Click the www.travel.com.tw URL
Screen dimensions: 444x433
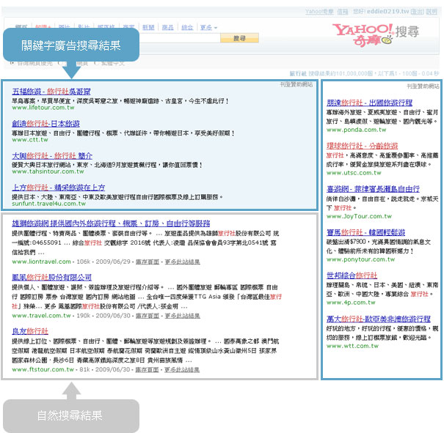click(x=41, y=316)
